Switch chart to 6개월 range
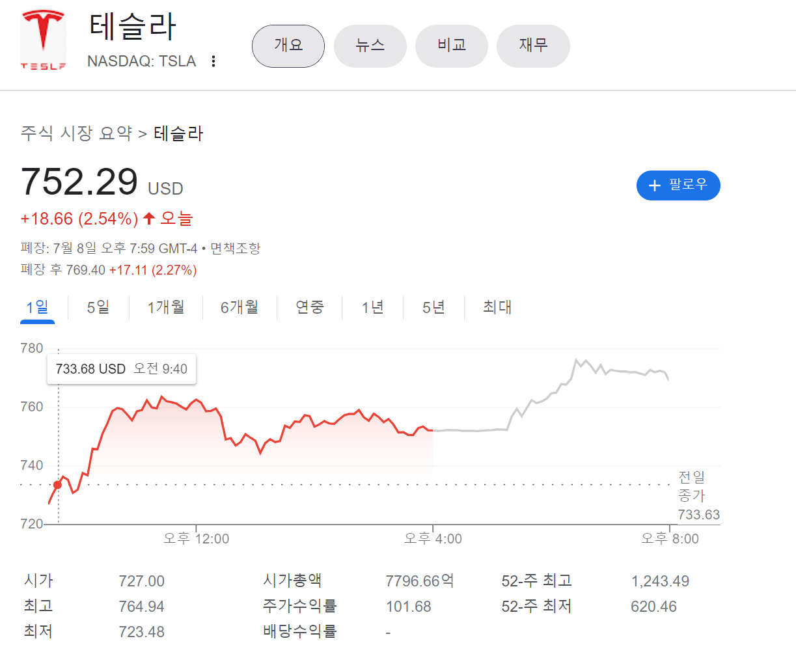The image size is (796, 658). tap(240, 307)
